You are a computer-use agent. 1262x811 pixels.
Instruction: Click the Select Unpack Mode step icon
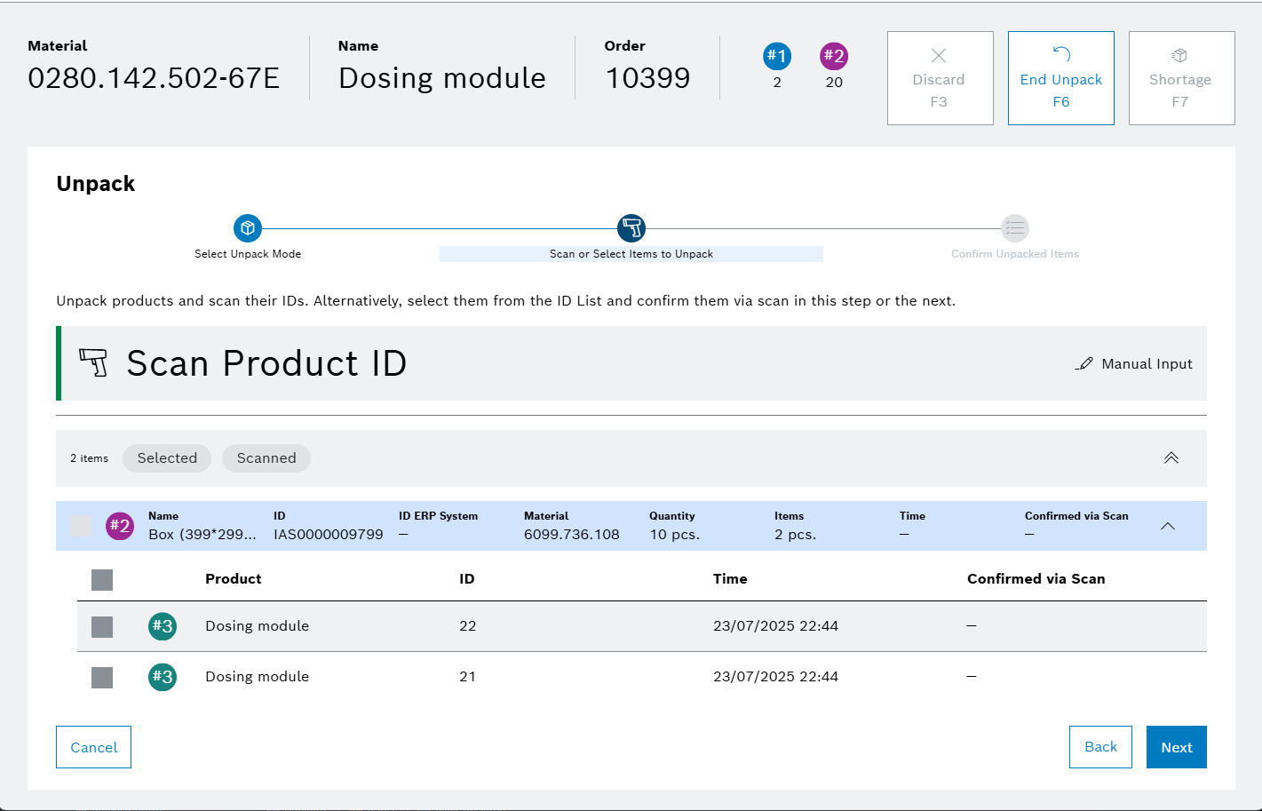tap(248, 228)
